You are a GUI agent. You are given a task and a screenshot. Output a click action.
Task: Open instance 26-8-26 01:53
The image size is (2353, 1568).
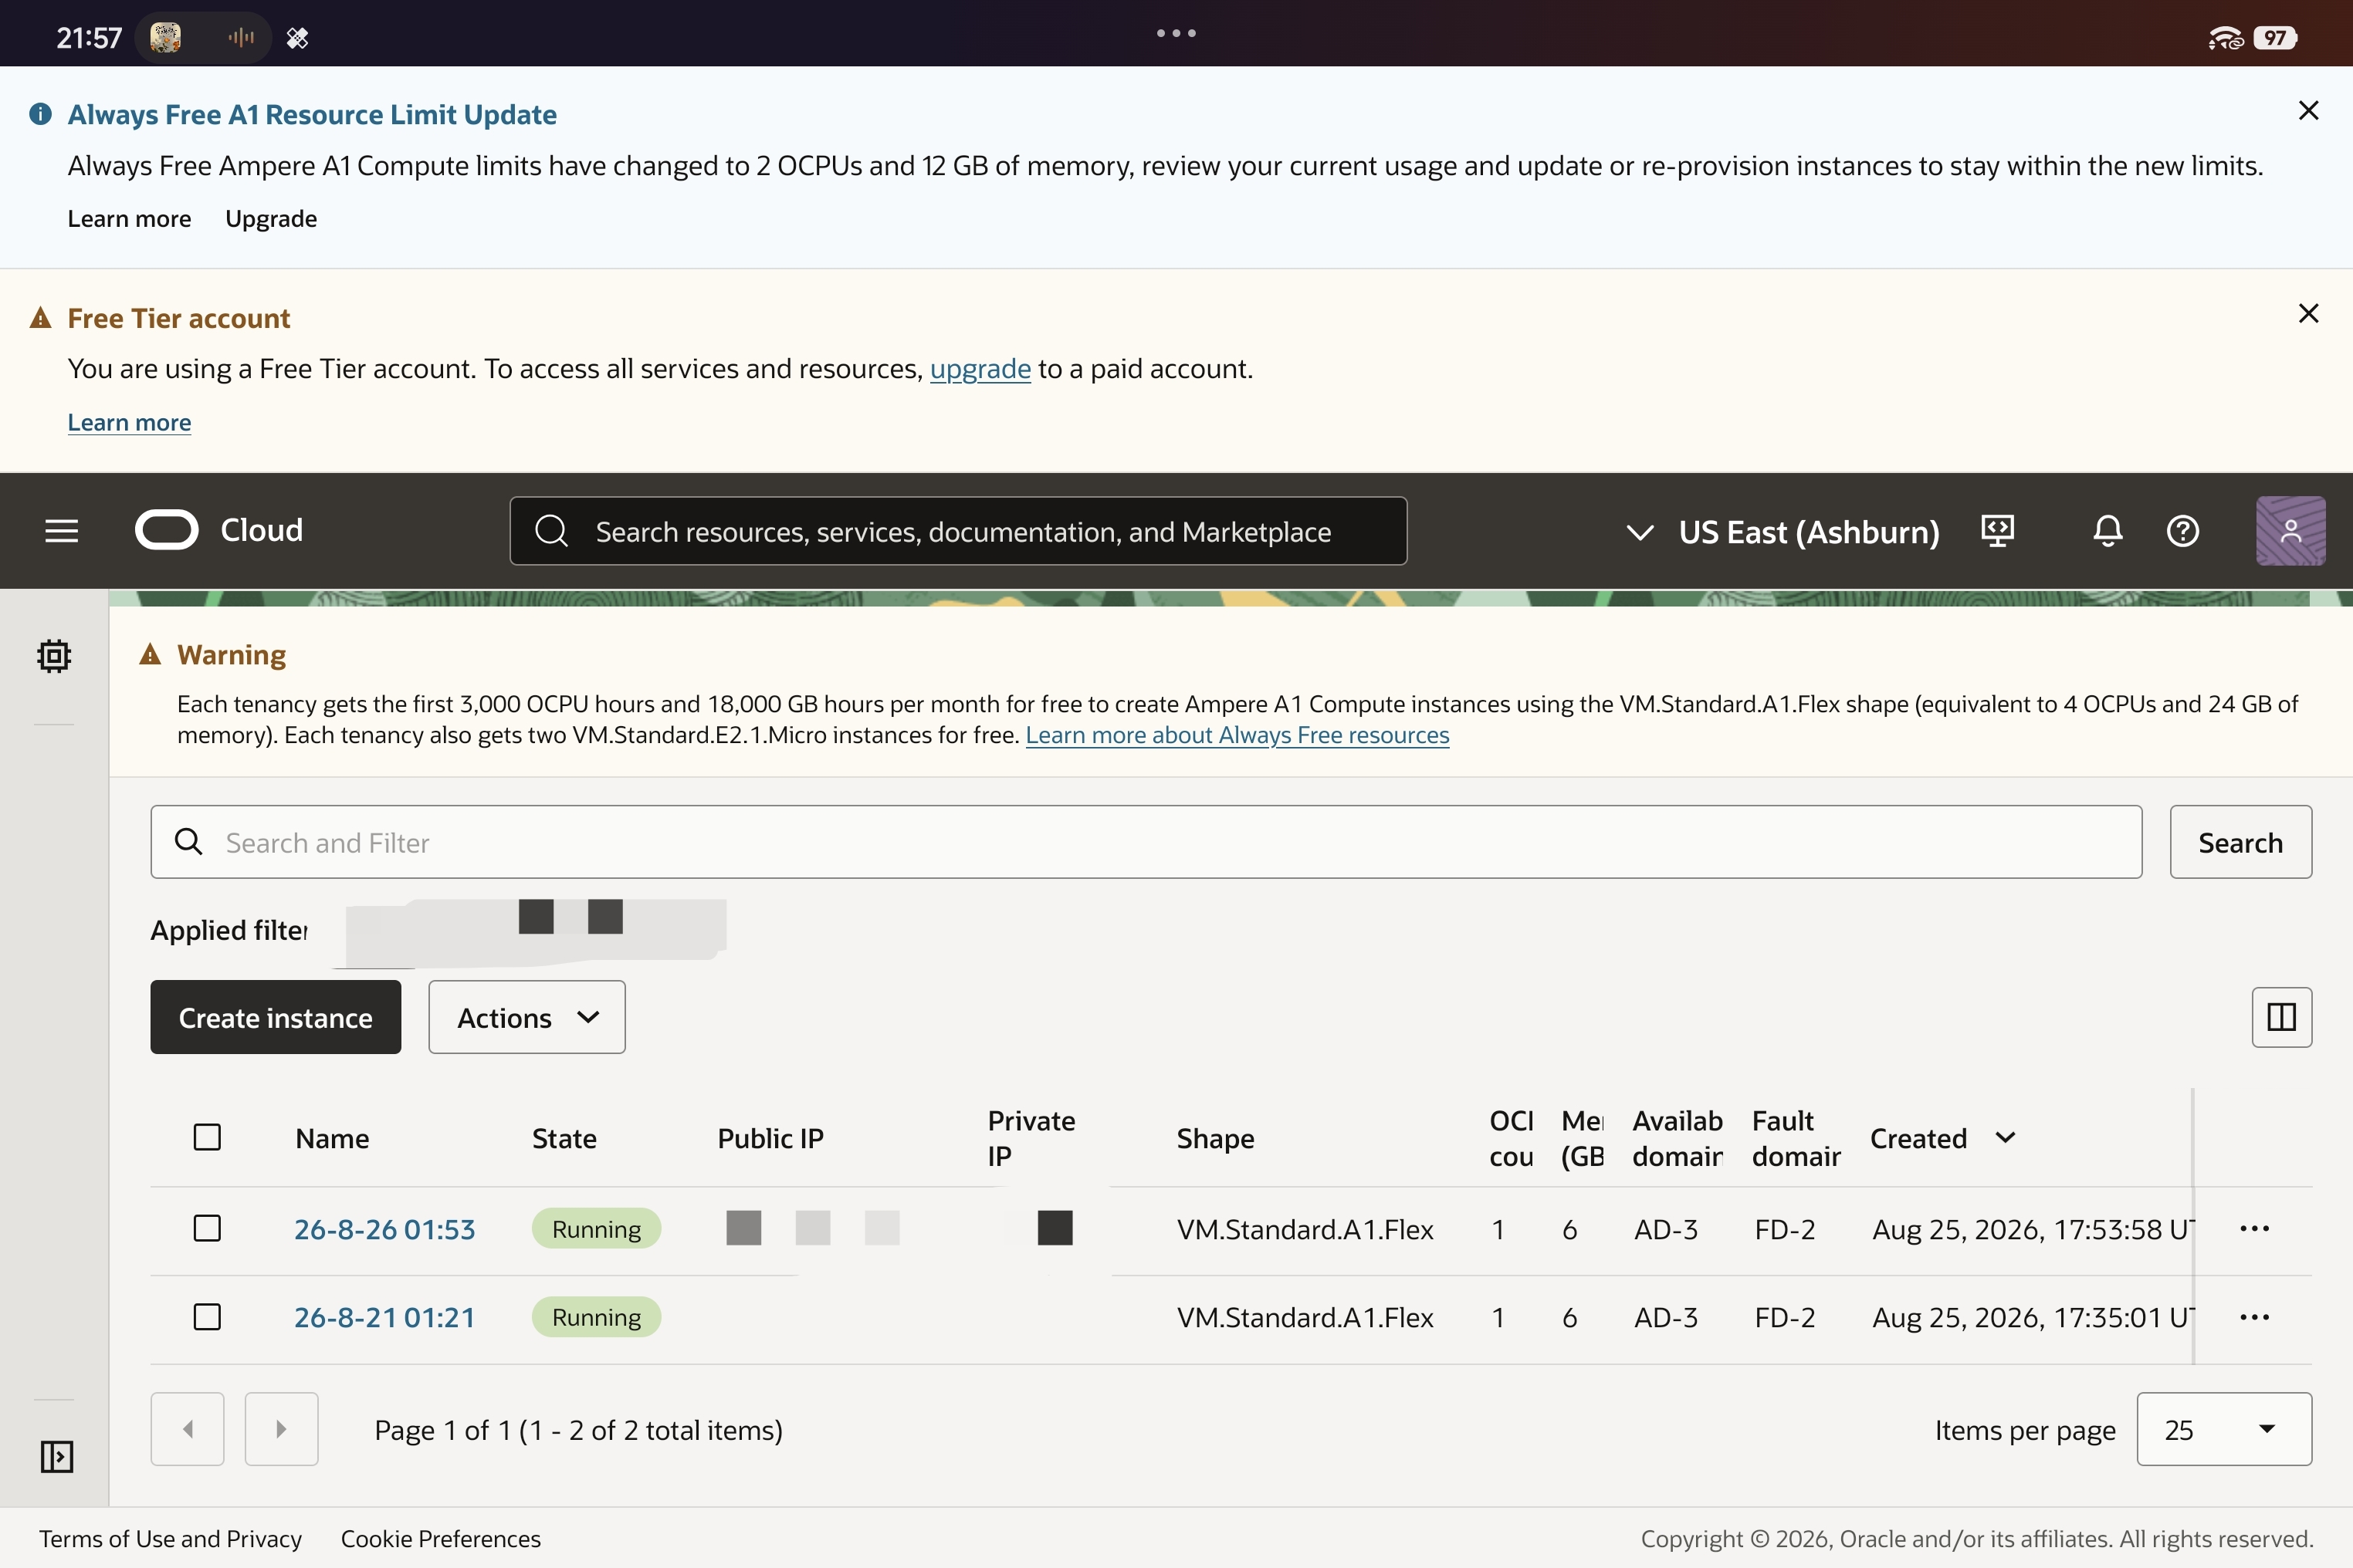(384, 1229)
